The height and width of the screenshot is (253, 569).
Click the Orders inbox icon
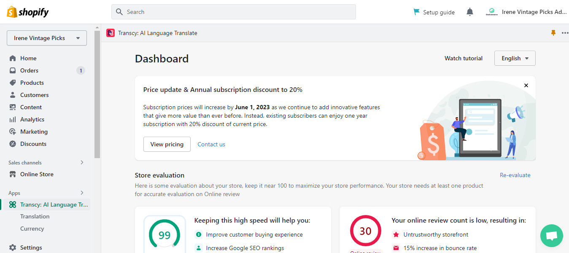coord(13,70)
